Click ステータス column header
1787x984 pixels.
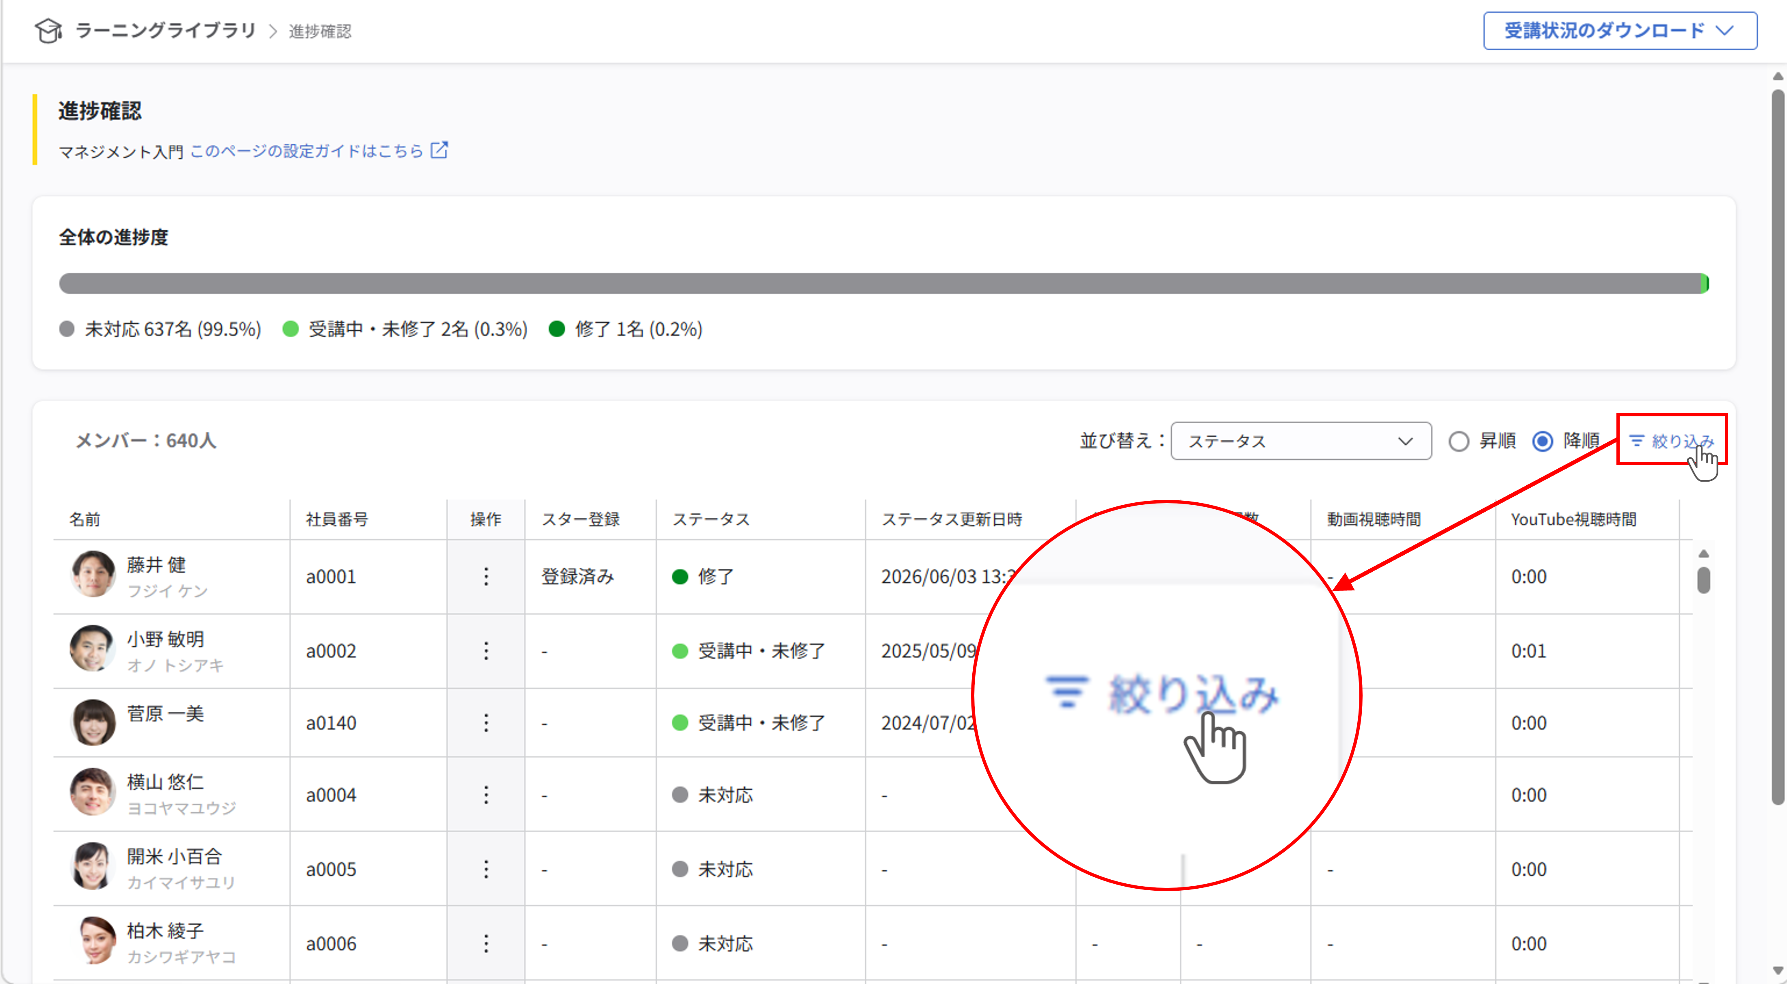point(711,519)
